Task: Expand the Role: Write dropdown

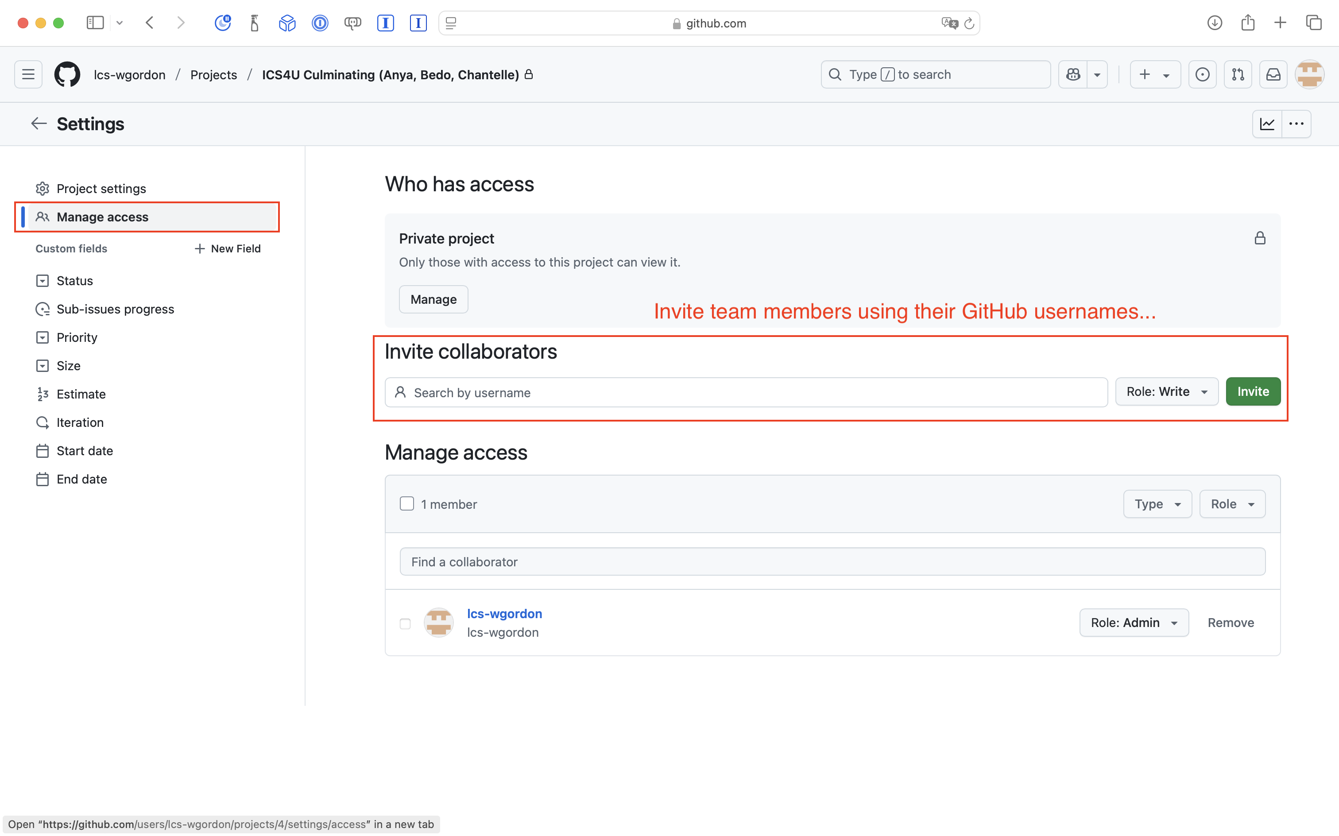Action: [1166, 391]
